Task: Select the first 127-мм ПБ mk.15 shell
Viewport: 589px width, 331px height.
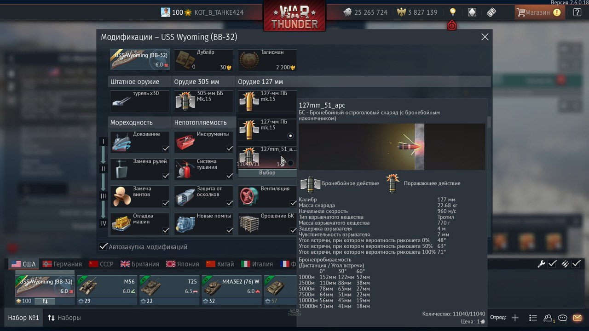Action: 267,101
